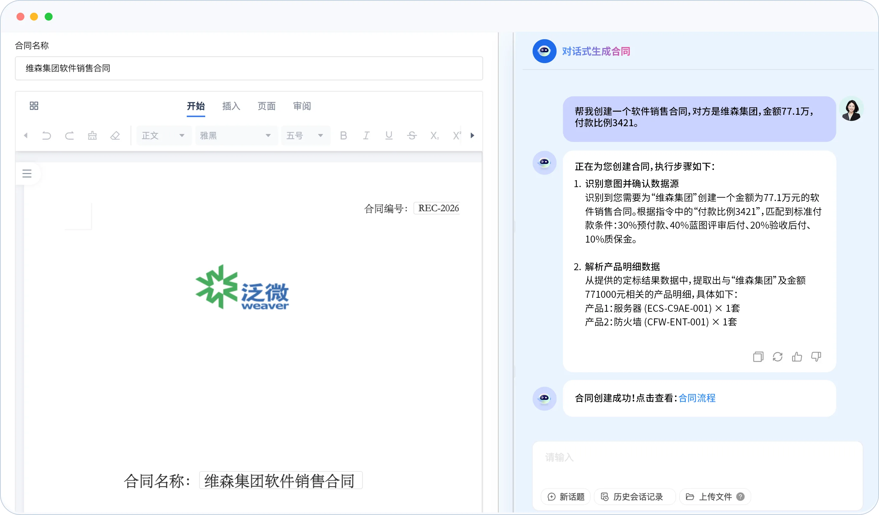
Task: Click the assistant robot icon in header
Action: click(x=544, y=51)
